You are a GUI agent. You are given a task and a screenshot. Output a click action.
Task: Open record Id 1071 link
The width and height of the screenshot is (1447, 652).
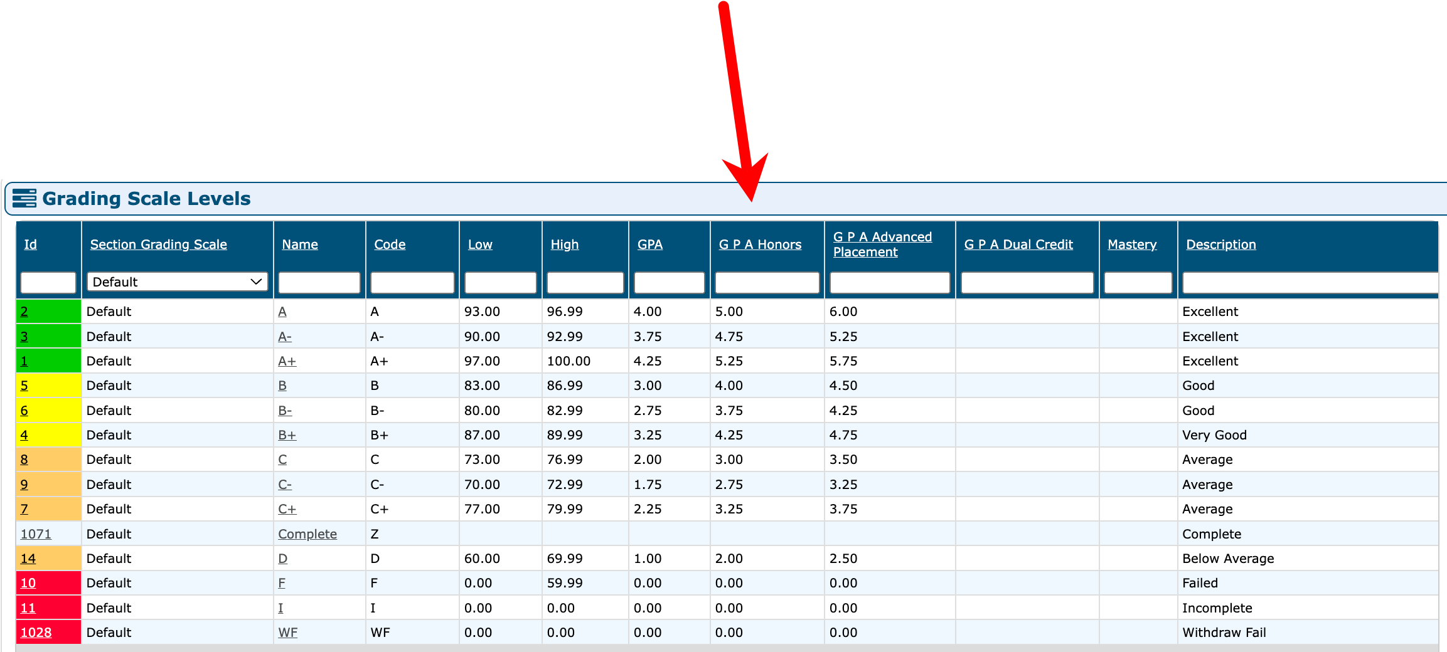(36, 534)
